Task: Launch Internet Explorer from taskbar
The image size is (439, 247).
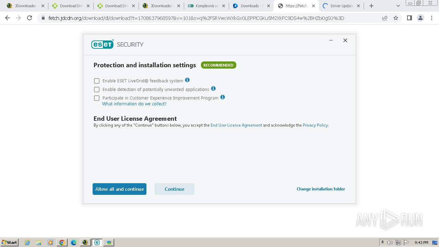Action: coord(27,243)
